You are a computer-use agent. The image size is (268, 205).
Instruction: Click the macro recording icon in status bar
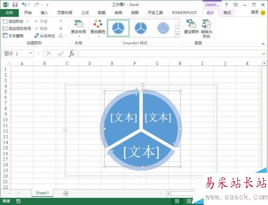point(18,201)
